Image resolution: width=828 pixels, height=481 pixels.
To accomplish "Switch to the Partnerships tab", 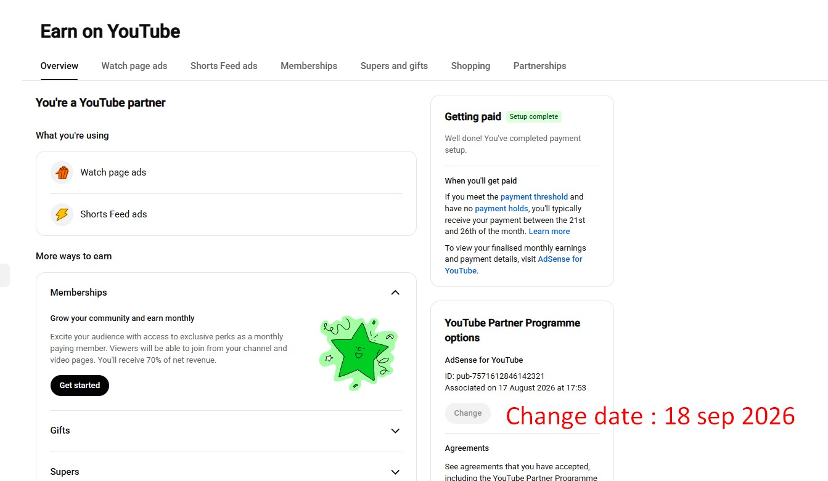I will coord(539,66).
